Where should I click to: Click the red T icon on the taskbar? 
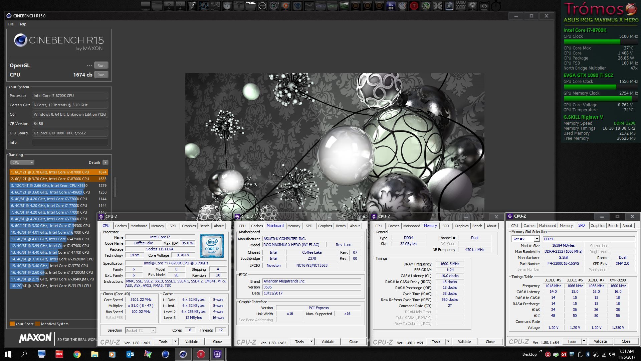pos(201,354)
